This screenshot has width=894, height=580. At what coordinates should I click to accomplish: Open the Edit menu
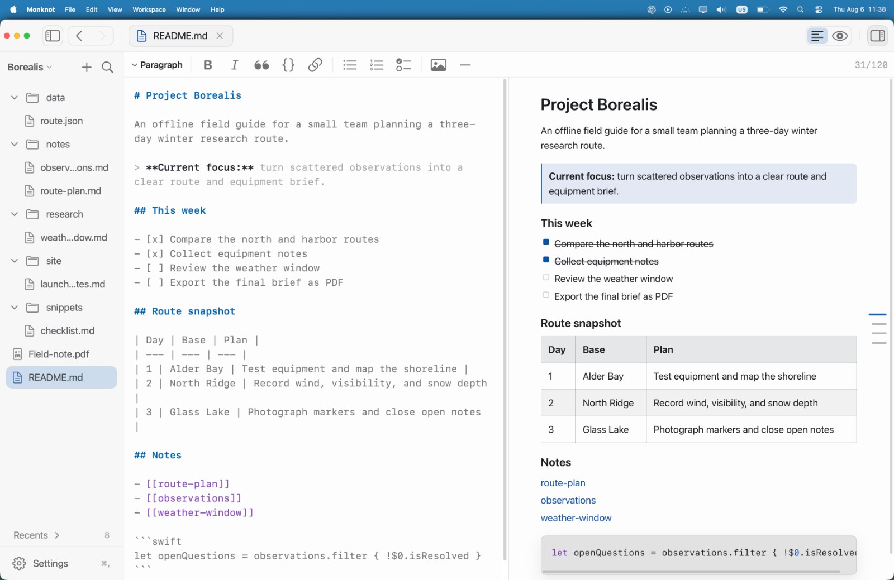(x=92, y=9)
